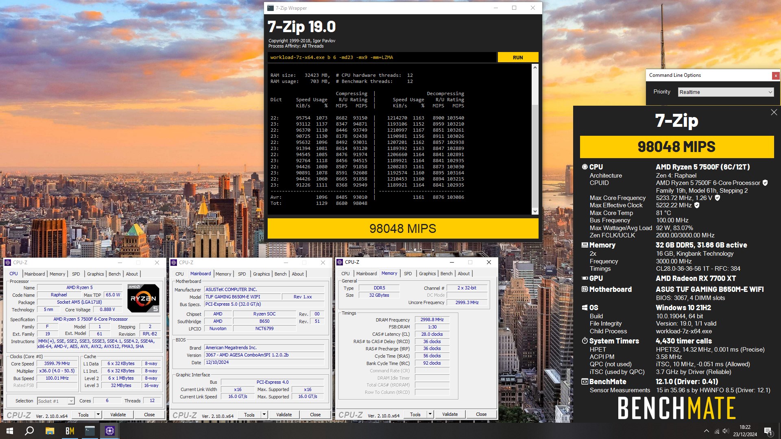Close the BenchMate 7-Zip result panel
This screenshot has height=439, width=781.
774,112
